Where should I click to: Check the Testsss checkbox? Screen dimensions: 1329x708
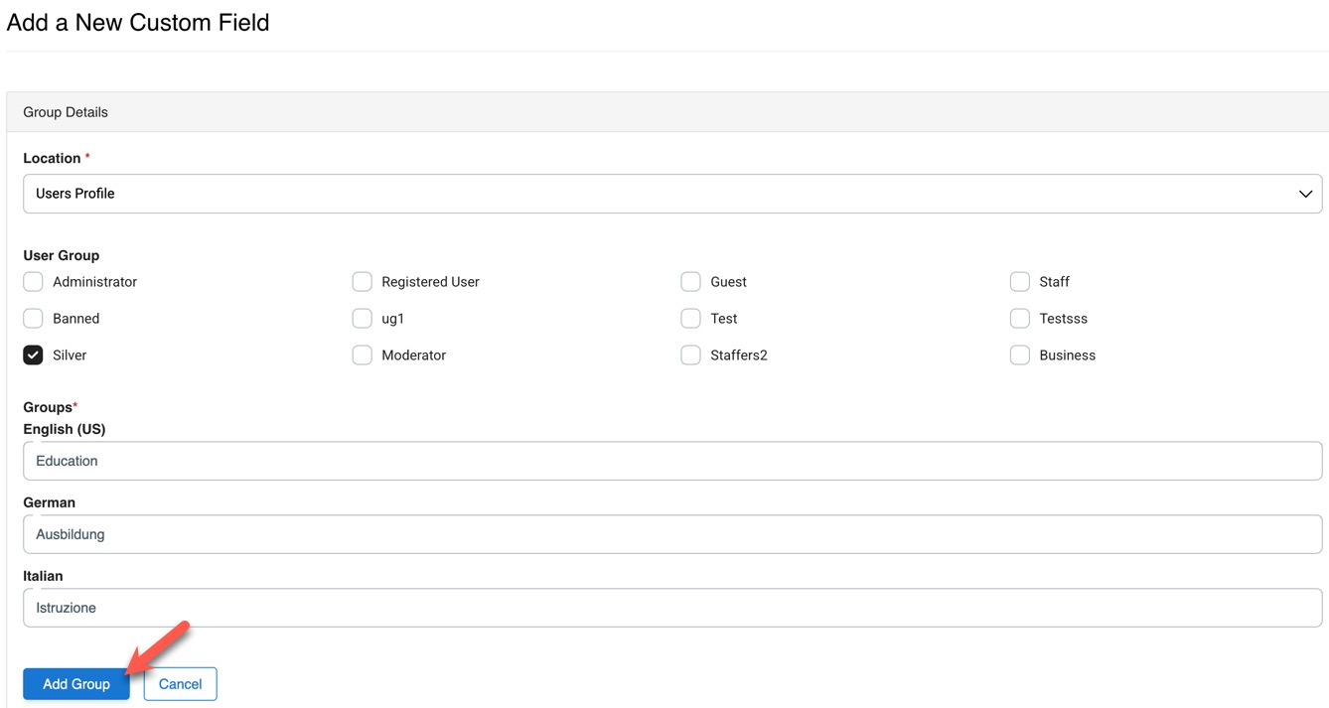[1020, 319]
